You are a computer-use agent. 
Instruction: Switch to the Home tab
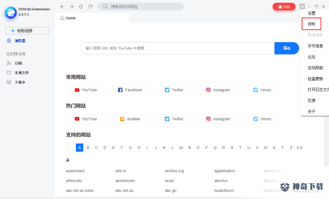coord(92,18)
